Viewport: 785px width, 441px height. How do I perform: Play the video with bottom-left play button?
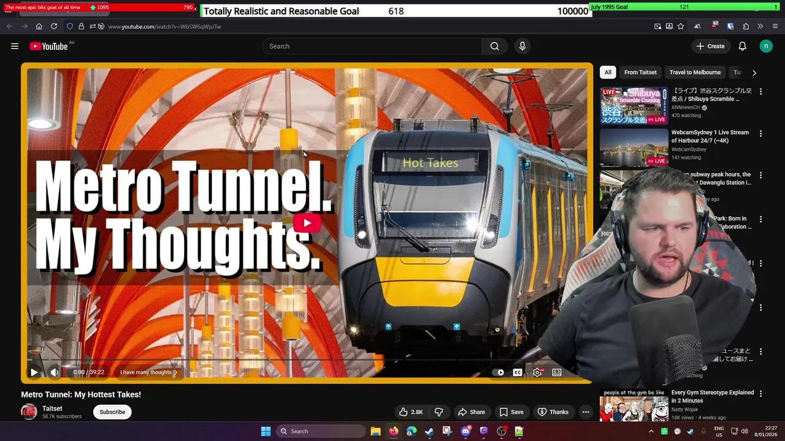(x=34, y=372)
